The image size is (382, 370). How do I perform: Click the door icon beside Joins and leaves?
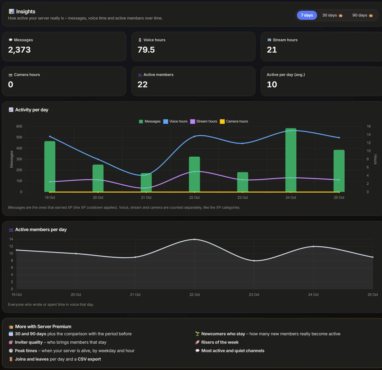coord(11,359)
